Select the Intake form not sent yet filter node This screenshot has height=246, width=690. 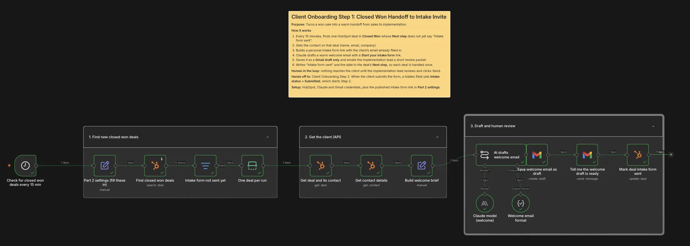click(205, 166)
